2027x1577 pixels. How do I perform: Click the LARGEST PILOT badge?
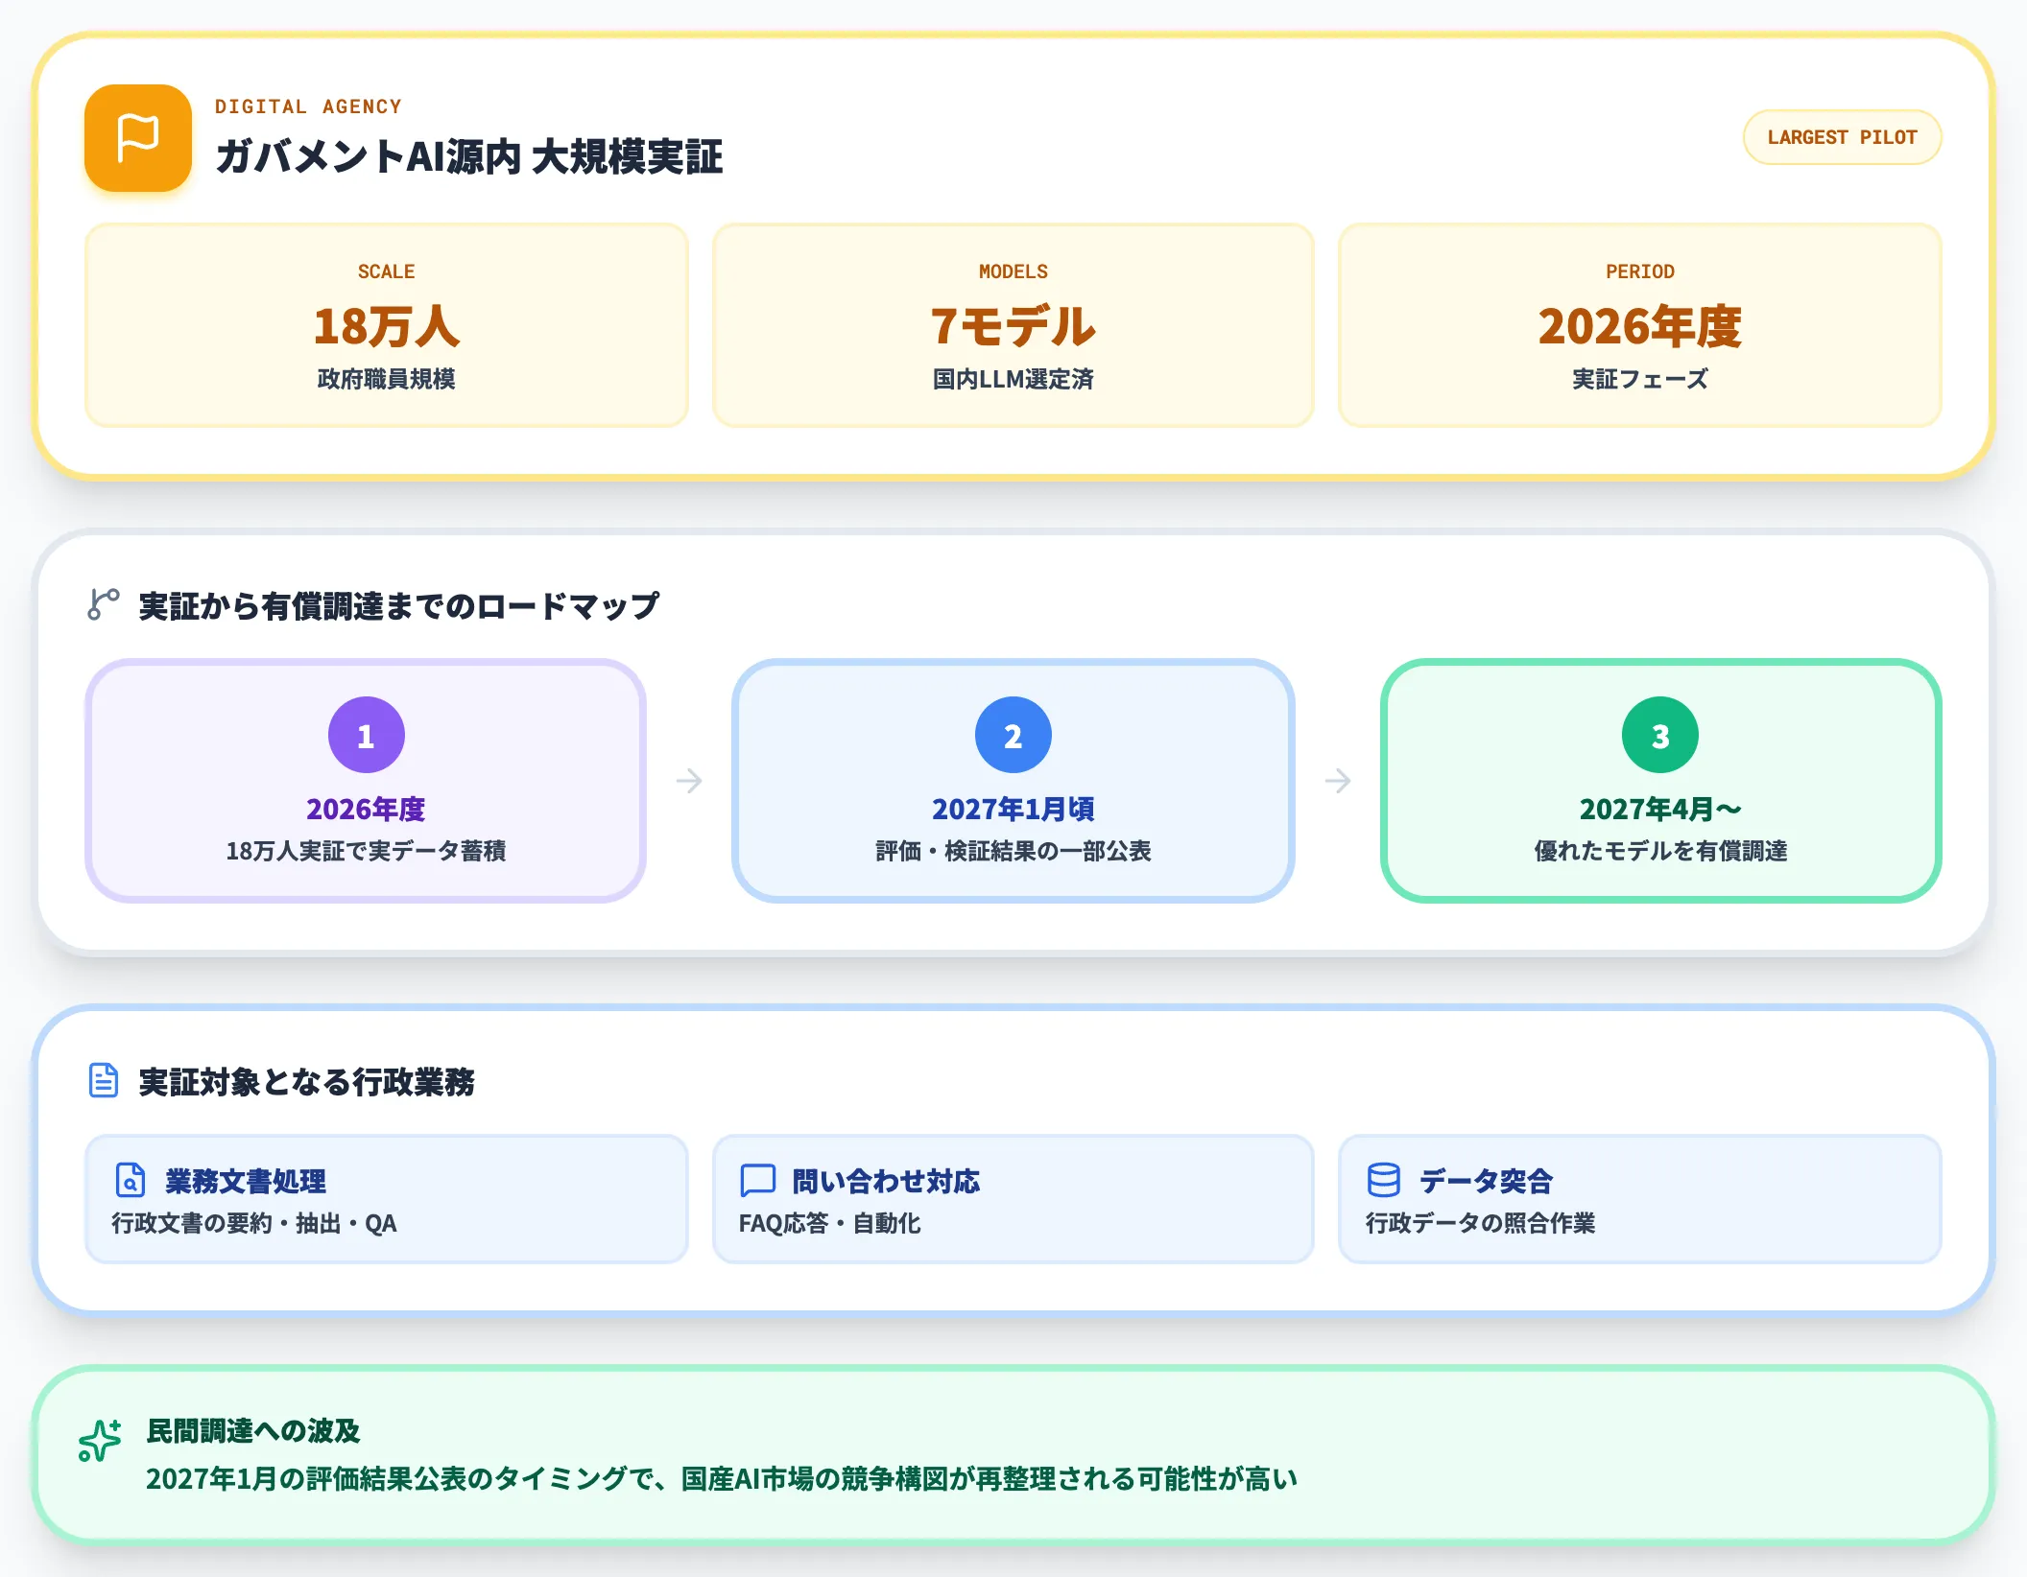(1842, 137)
